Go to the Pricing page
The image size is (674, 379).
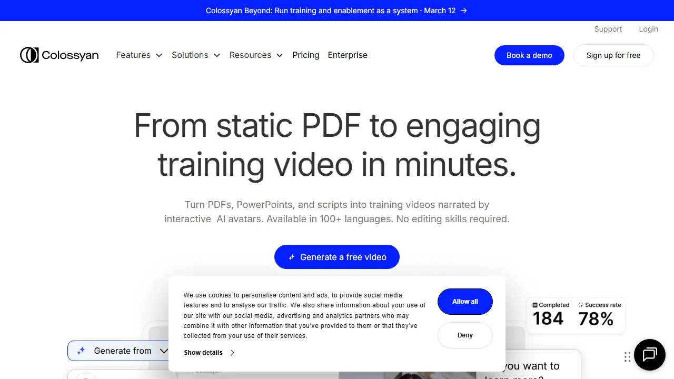[x=306, y=55]
